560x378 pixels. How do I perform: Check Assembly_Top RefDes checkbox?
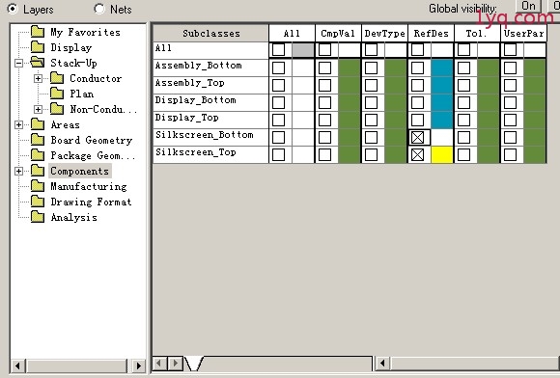[417, 85]
